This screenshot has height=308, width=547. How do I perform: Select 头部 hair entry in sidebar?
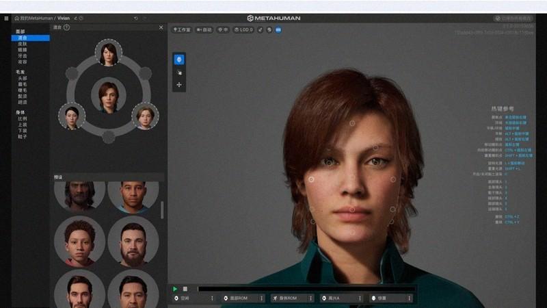(x=23, y=78)
